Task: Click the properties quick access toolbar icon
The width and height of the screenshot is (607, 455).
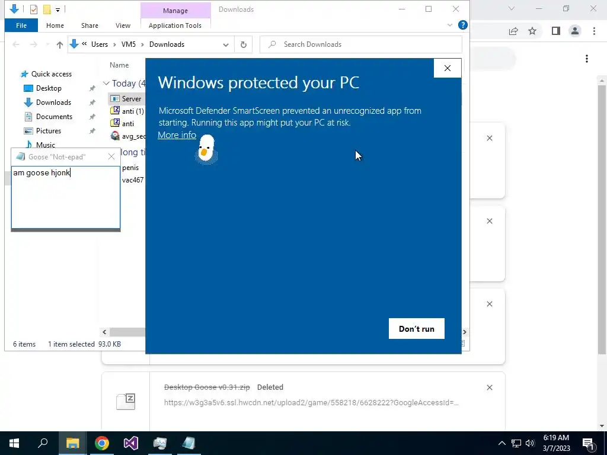Action: pos(34,9)
